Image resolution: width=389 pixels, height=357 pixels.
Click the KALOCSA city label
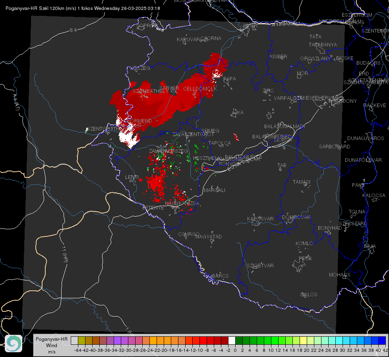point(374,196)
